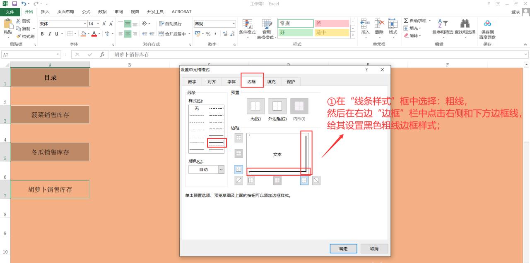Toggle Italic formatting in ribbon
Image resolution: width=530 pixels, height=263 pixels.
point(49,34)
